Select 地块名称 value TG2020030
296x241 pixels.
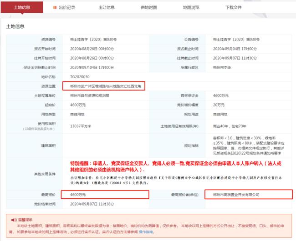click(x=80, y=77)
